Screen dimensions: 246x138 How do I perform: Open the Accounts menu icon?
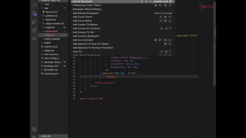click(x=34, y=129)
